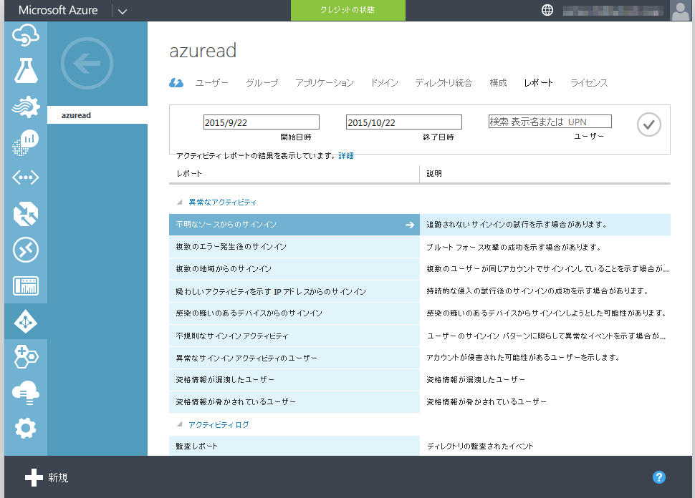Open help via the question mark icon
Viewport: 695px width, 498px height.
pyautogui.click(x=659, y=477)
